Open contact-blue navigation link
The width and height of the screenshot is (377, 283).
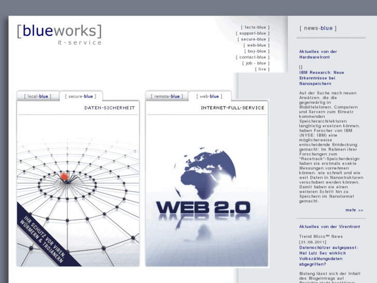pos(253,57)
